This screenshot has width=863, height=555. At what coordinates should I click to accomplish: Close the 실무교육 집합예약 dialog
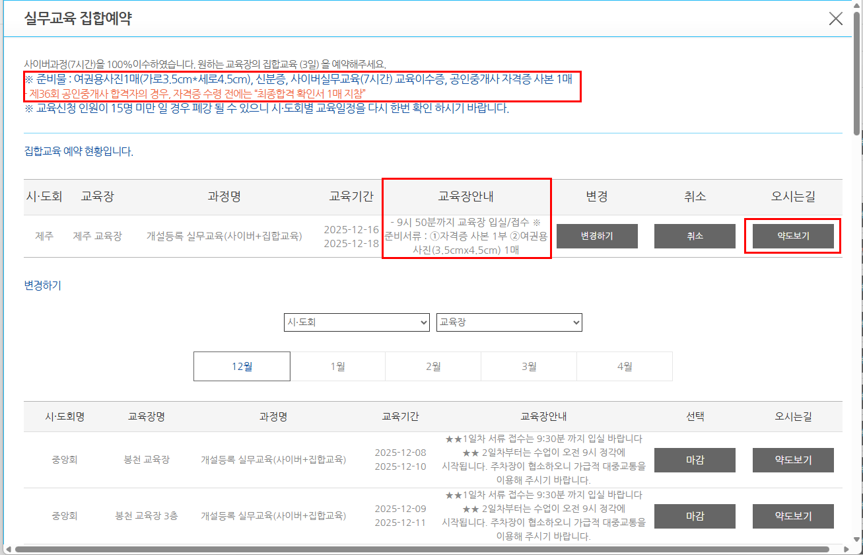click(x=836, y=18)
